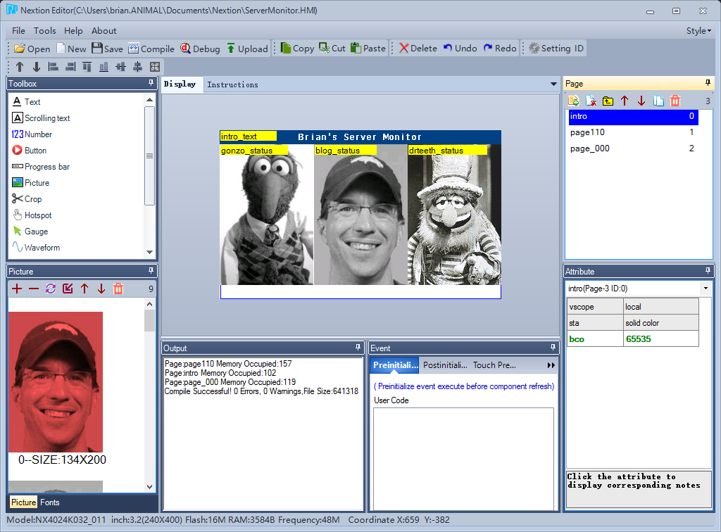
Task: Delete the selected component
Action: (x=418, y=49)
